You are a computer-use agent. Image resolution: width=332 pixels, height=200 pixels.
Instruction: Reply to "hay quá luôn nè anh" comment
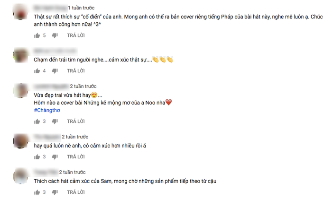[76, 157]
